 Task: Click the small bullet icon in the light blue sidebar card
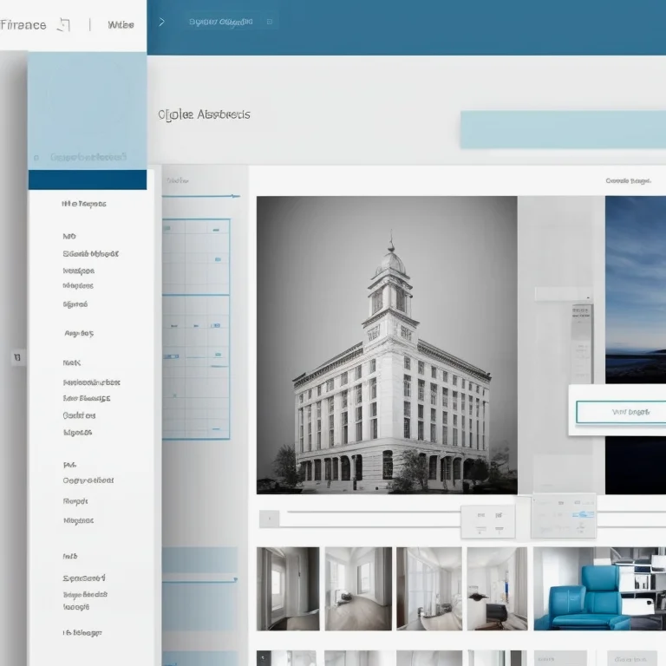tap(36, 158)
